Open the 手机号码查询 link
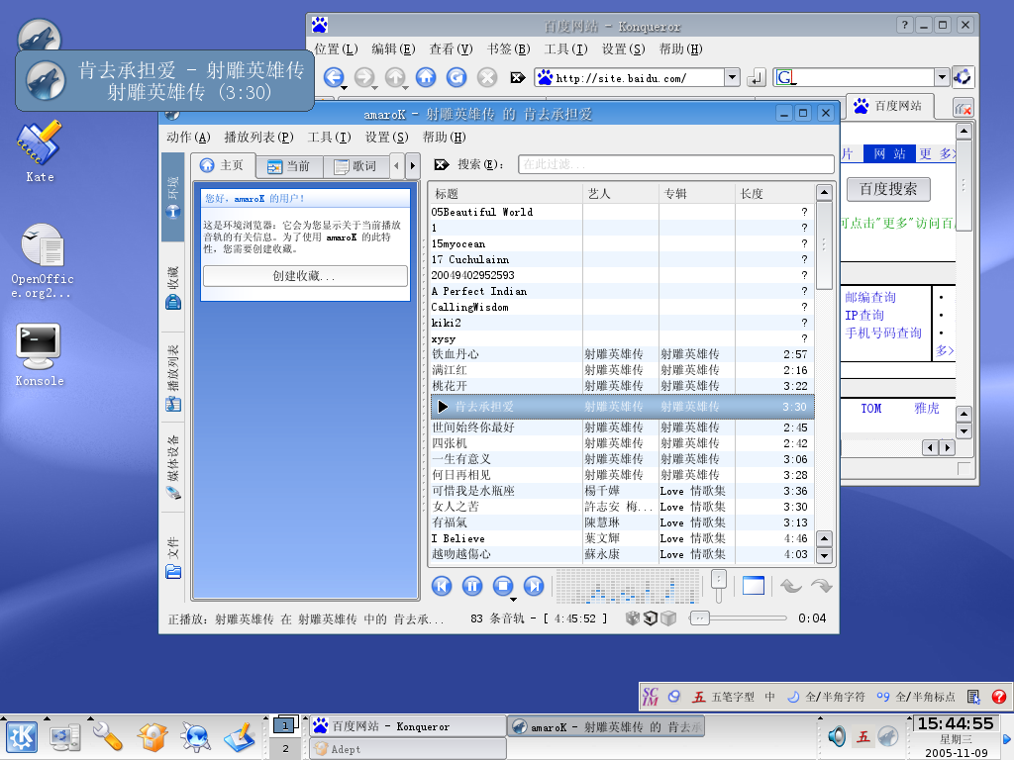The image size is (1014, 760). click(882, 332)
